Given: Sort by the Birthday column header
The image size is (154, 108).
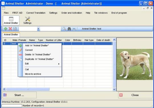Looking at the screenshot, I should (77, 40).
